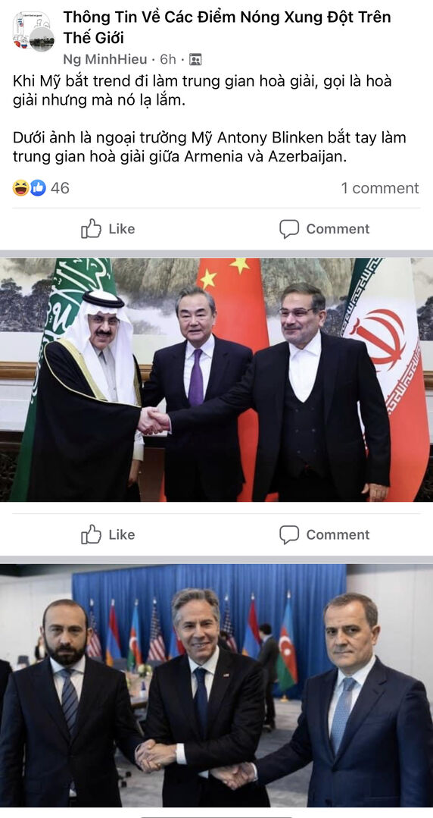Open the group name Thông Tin Về Các Điểm Nóng
Viewport: 433px width, 818px height.
click(226, 27)
